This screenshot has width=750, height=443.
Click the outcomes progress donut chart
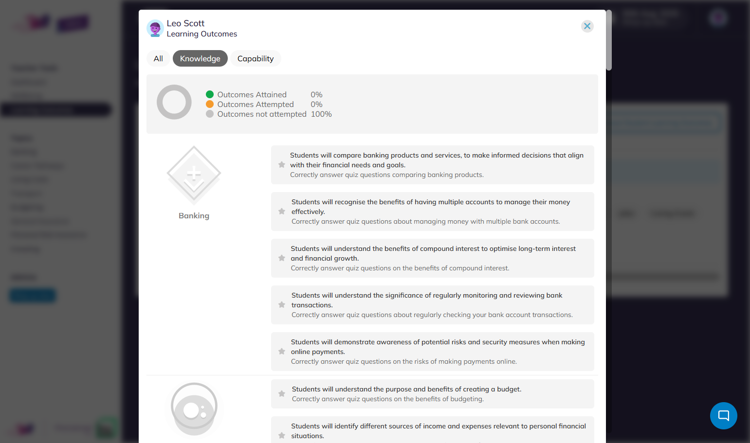pos(174,102)
